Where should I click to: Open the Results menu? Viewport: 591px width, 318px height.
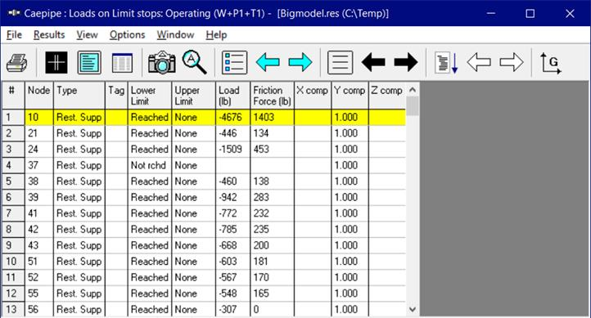[49, 35]
